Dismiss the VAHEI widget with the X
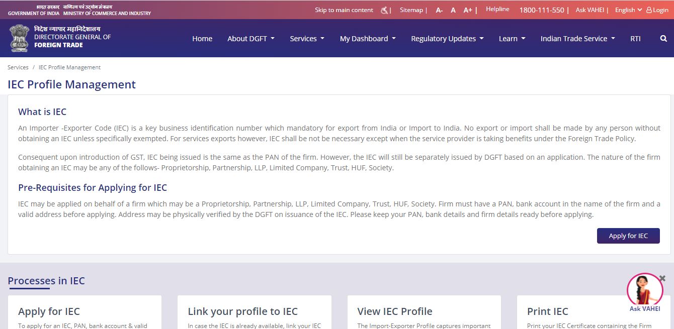Screen dimensions: 674x329 [661, 277]
